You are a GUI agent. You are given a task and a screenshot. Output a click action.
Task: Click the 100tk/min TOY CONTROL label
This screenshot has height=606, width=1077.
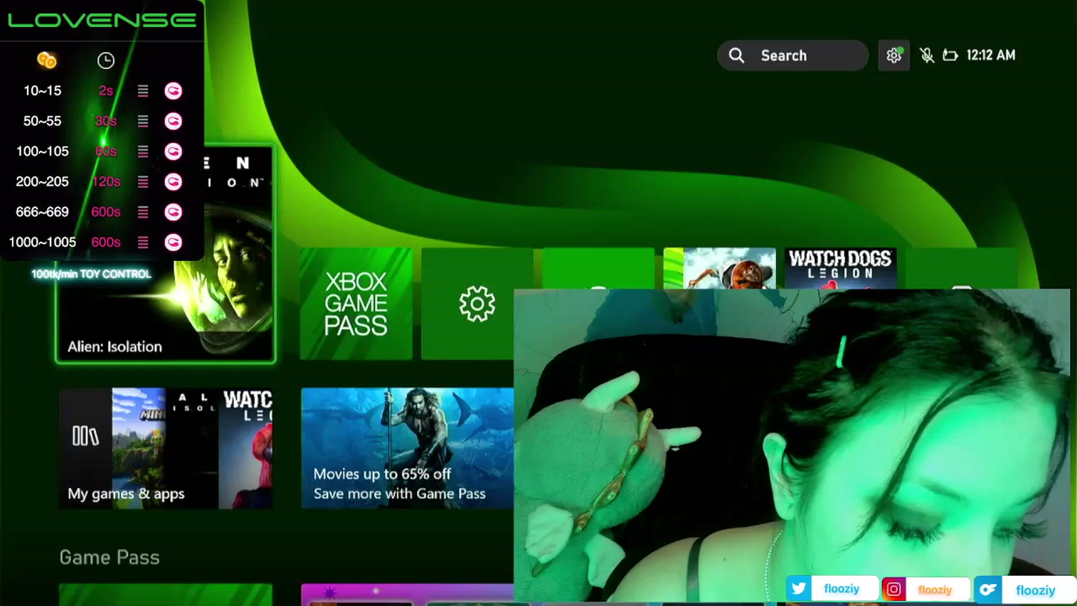pos(91,274)
